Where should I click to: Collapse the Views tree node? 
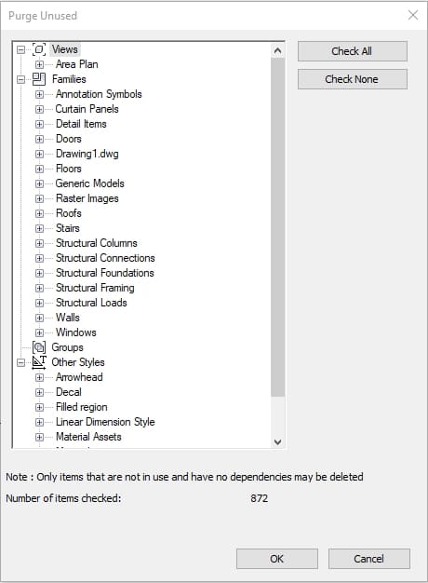[x=21, y=49]
